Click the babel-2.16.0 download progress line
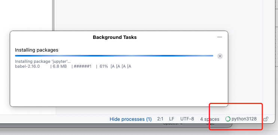The height and width of the screenshot is (135, 278). 73,67
